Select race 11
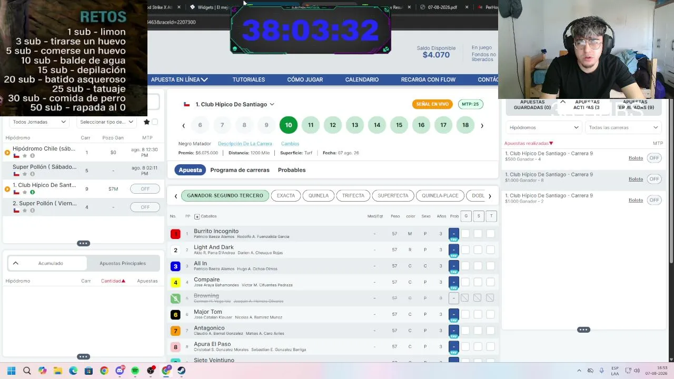The image size is (674, 379). (x=311, y=125)
